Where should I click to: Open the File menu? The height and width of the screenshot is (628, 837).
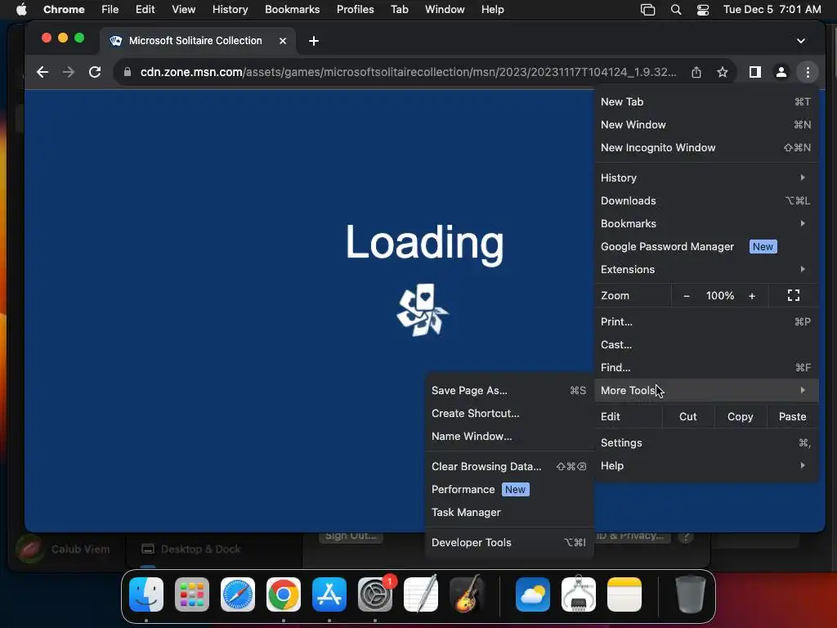[x=110, y=10]
